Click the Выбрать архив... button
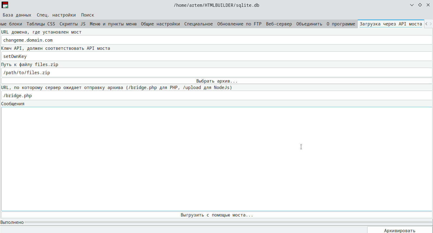 [x=217, y=81]
